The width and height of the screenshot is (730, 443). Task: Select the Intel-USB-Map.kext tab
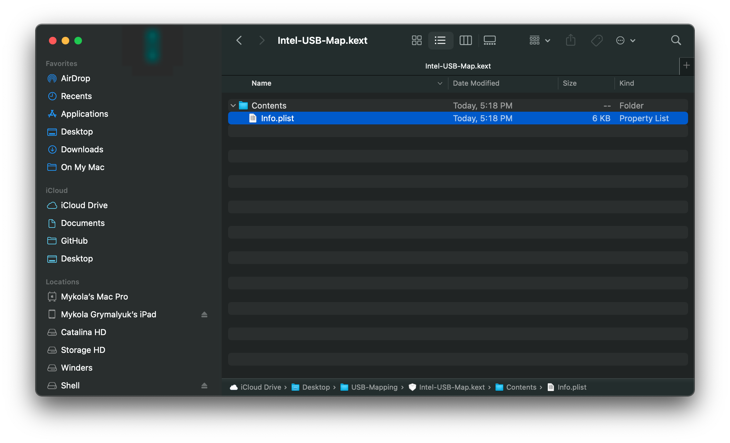coord(457,66)
